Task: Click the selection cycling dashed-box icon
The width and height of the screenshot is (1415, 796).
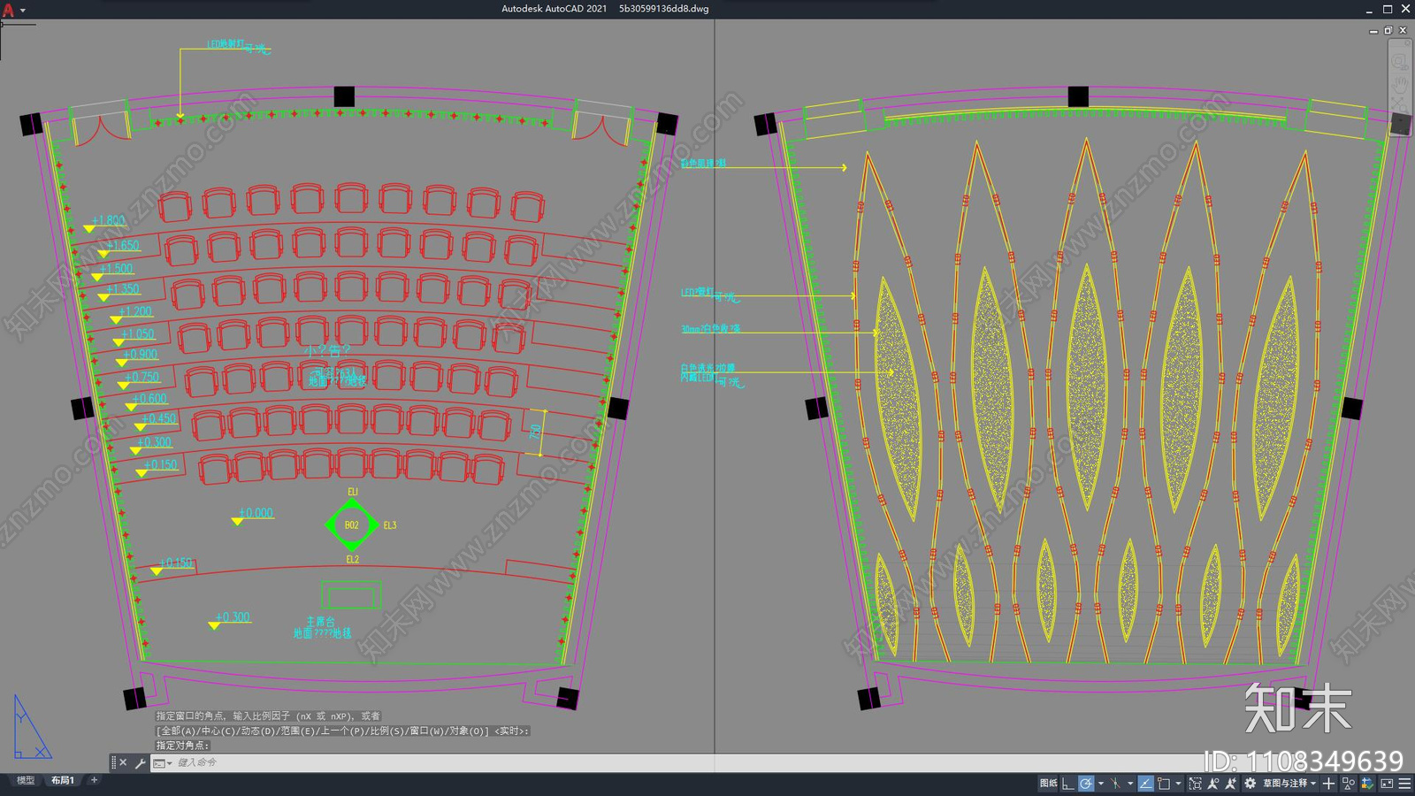Action: click(1196, 783)
